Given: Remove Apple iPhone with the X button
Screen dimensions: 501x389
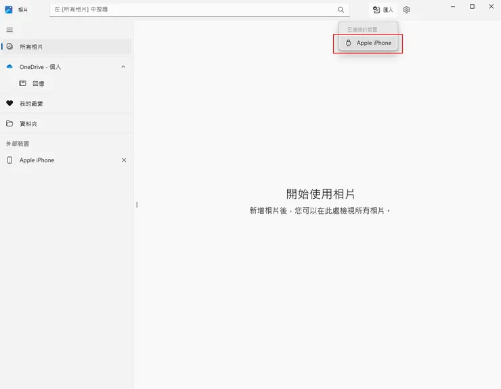Looking at the screenshot, I should click(124, 160).
